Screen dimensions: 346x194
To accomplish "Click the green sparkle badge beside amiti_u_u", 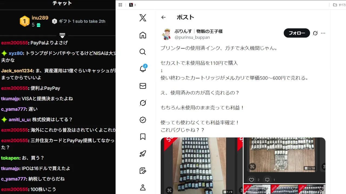I will (4, 119).
